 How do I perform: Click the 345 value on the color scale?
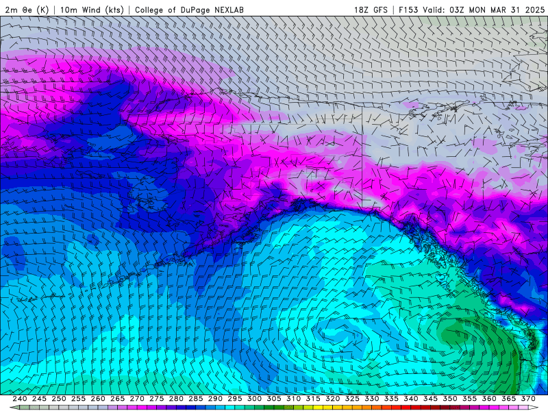click(x=431, y=399)
